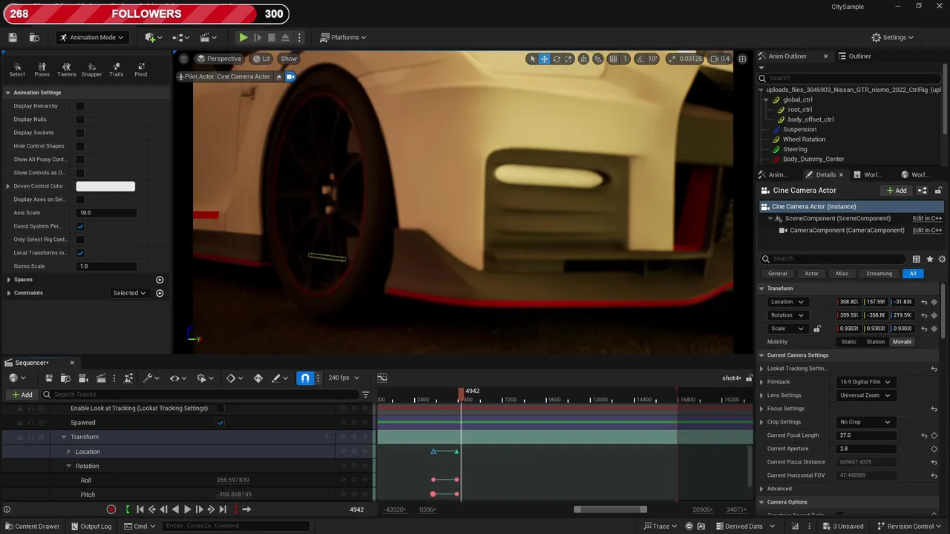Save with the floppy disk icon
950x534 pixels.
click(13, 37)
